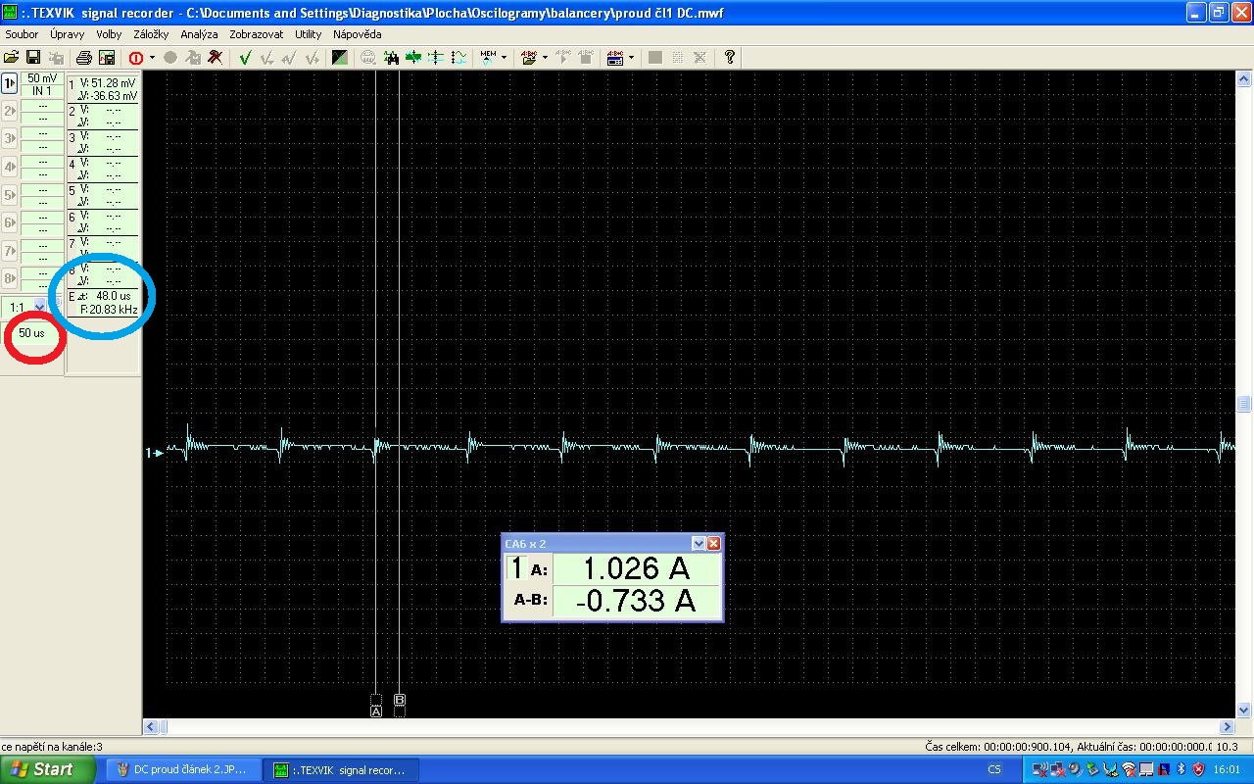The height and width of the screenshot is (784, 1254).
Task: Click the Print icon in toolbar
Action: pos(84,58)
